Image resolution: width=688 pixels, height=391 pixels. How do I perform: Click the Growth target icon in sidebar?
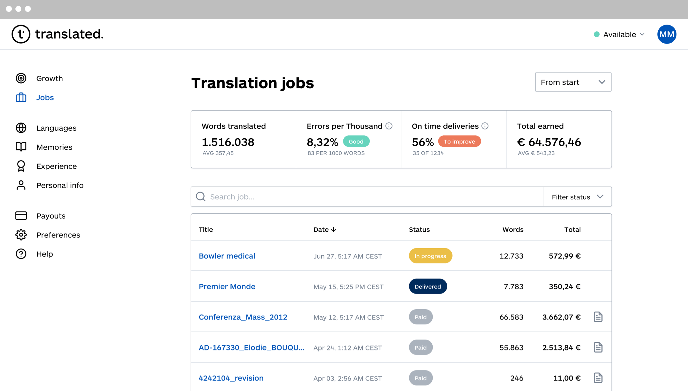pos(21,78)
